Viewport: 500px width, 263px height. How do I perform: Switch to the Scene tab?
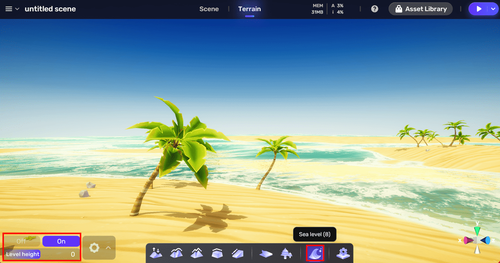point(209,9)
